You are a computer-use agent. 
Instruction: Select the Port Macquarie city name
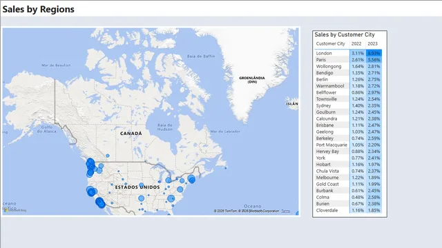(x=331, y=145)
